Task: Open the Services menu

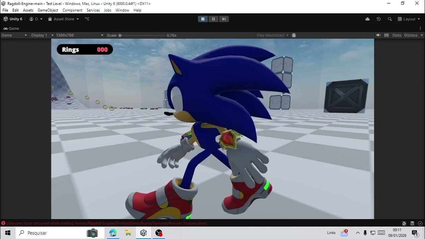Action: click(x=93, y=10)
